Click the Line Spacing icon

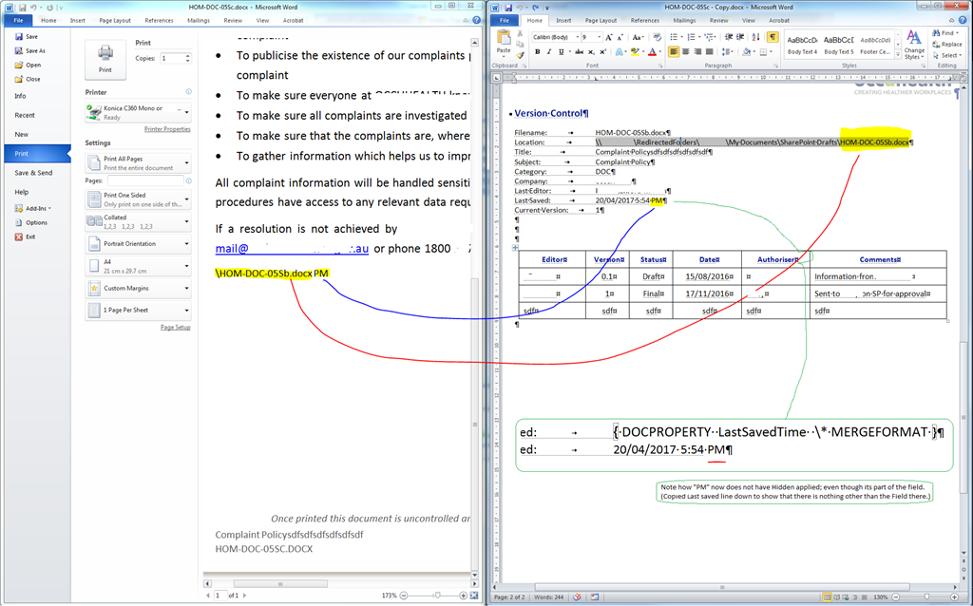(x=727, y=52)
